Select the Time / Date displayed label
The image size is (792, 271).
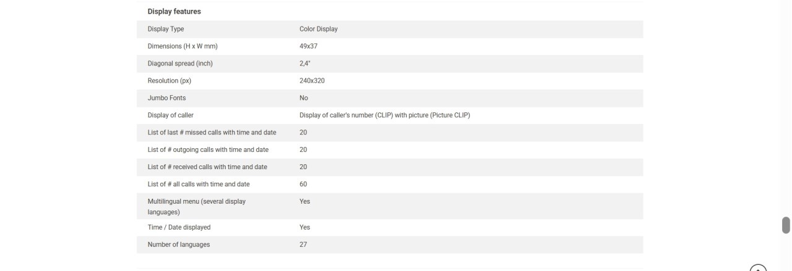click(x=179, y=228)
